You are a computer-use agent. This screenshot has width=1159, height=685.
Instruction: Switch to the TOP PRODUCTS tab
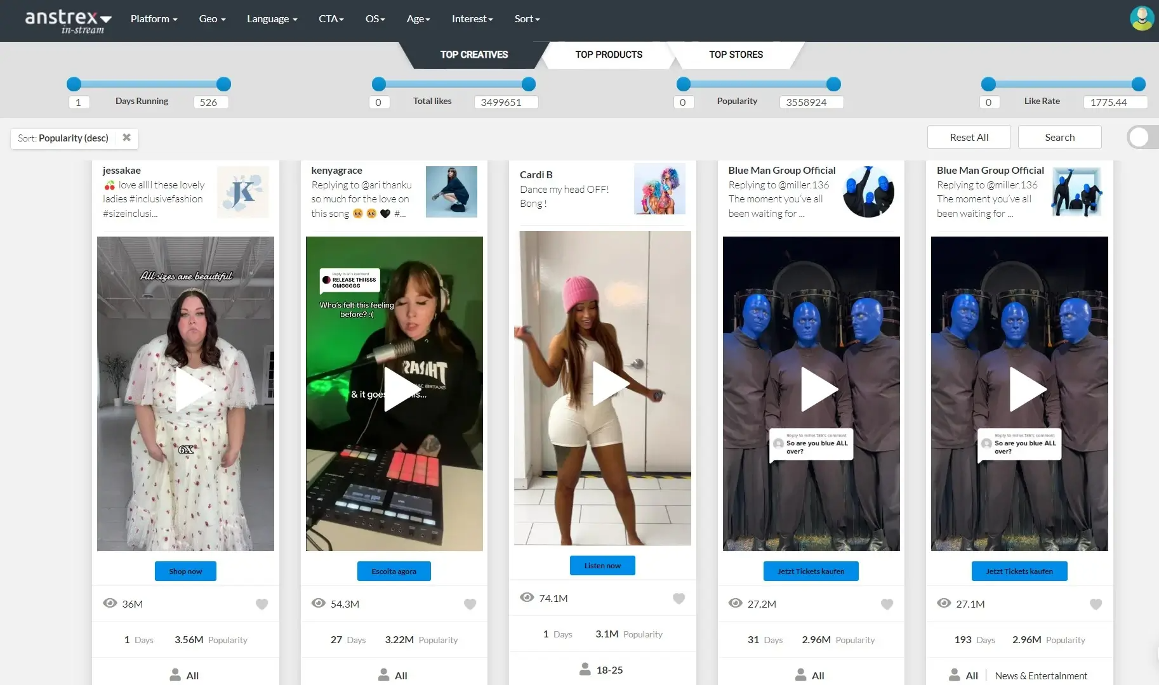click(x=609, y=55)
